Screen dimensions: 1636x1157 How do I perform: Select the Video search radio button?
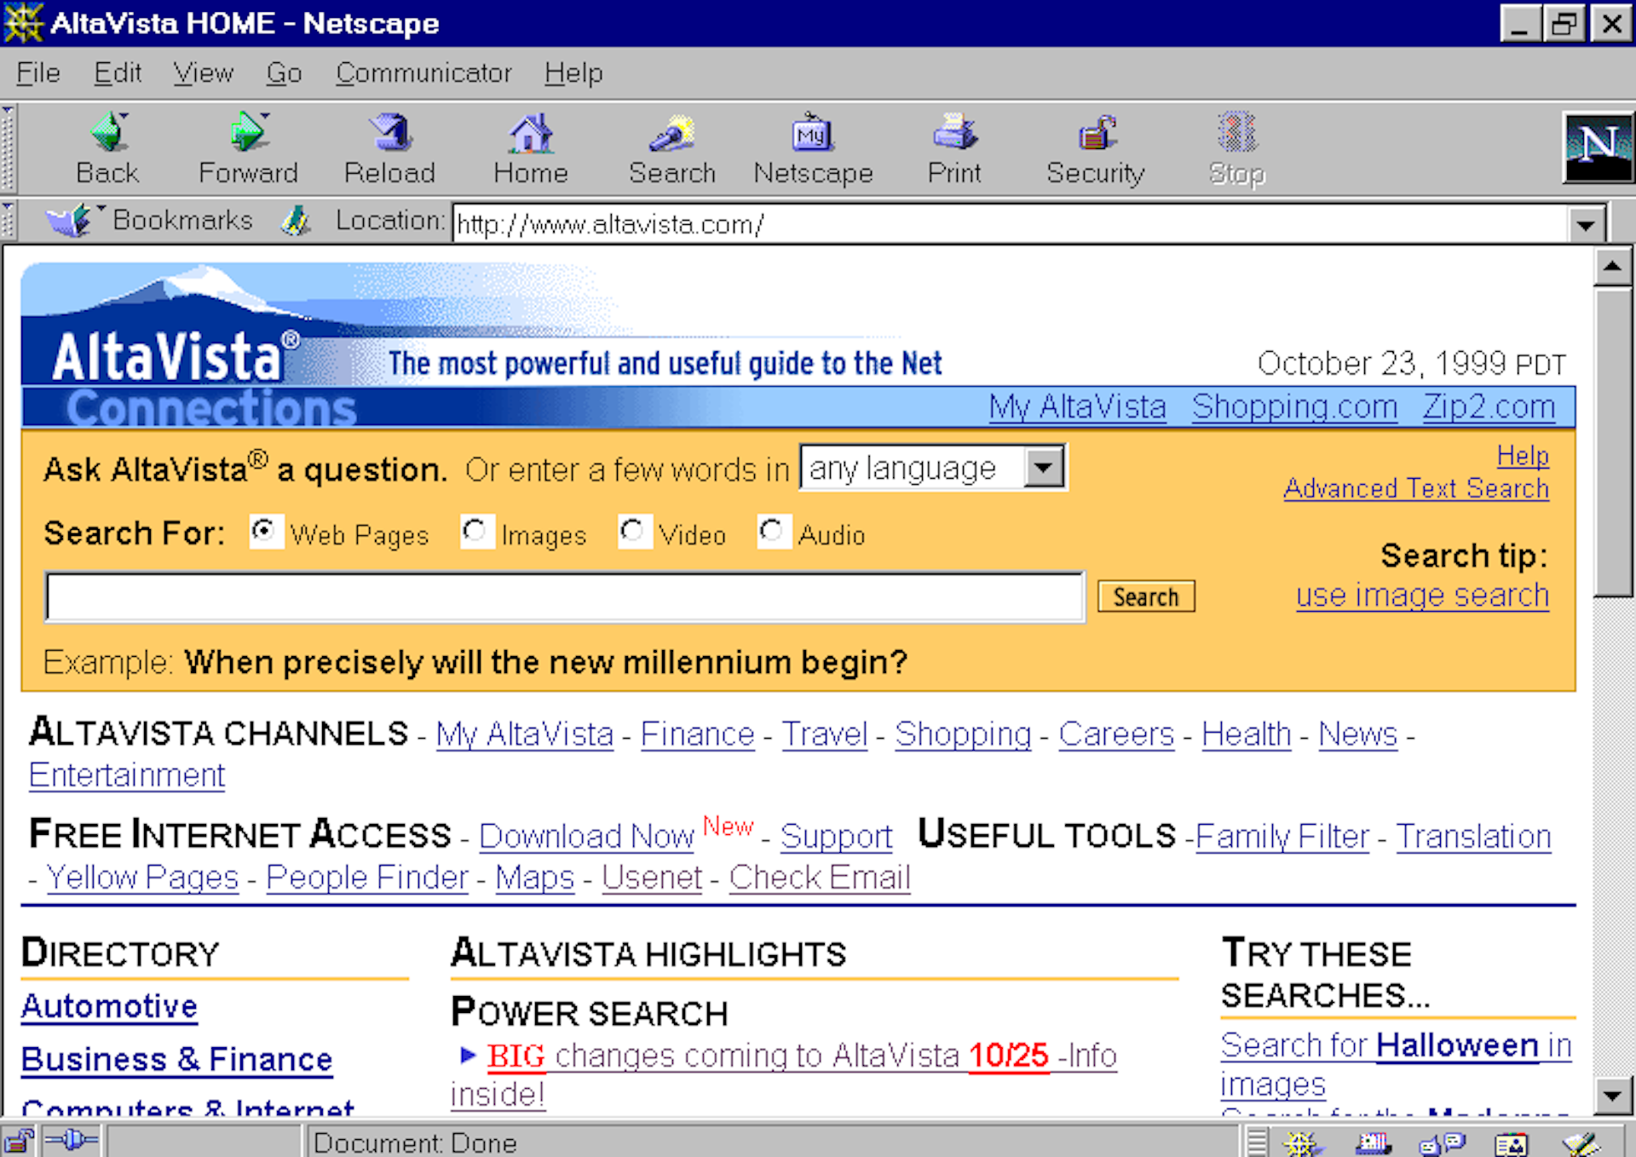point(633,532)
